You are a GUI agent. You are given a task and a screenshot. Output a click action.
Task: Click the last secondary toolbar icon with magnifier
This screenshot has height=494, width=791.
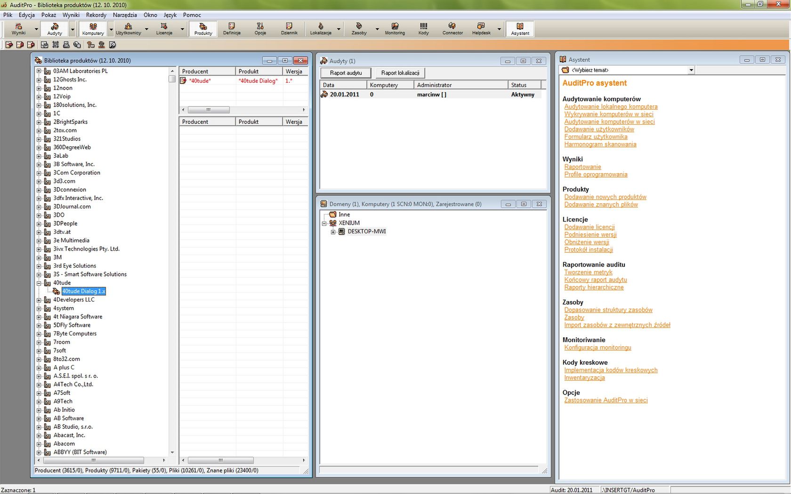click(112, 45)
